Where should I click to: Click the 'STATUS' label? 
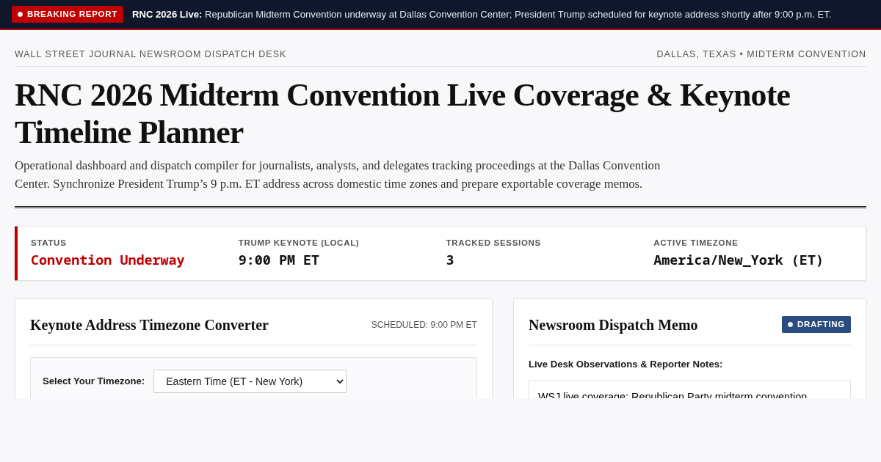48,243
